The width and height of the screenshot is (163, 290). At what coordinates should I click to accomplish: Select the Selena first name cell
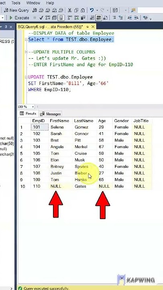60,127
